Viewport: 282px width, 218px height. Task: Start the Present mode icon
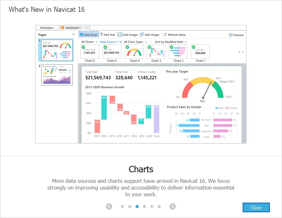(x=231, y=35)
